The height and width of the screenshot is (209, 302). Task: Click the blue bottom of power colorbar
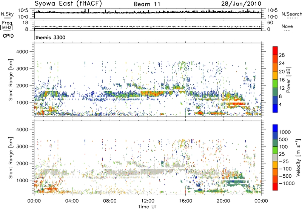tap(275, 108)
